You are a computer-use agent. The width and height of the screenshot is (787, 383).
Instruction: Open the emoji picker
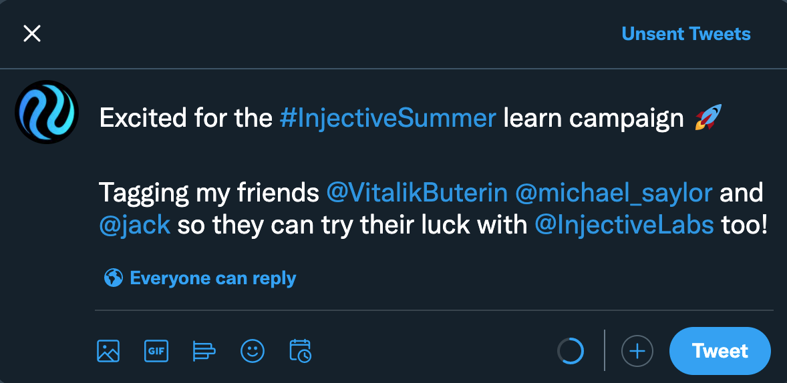coord(253,350)
